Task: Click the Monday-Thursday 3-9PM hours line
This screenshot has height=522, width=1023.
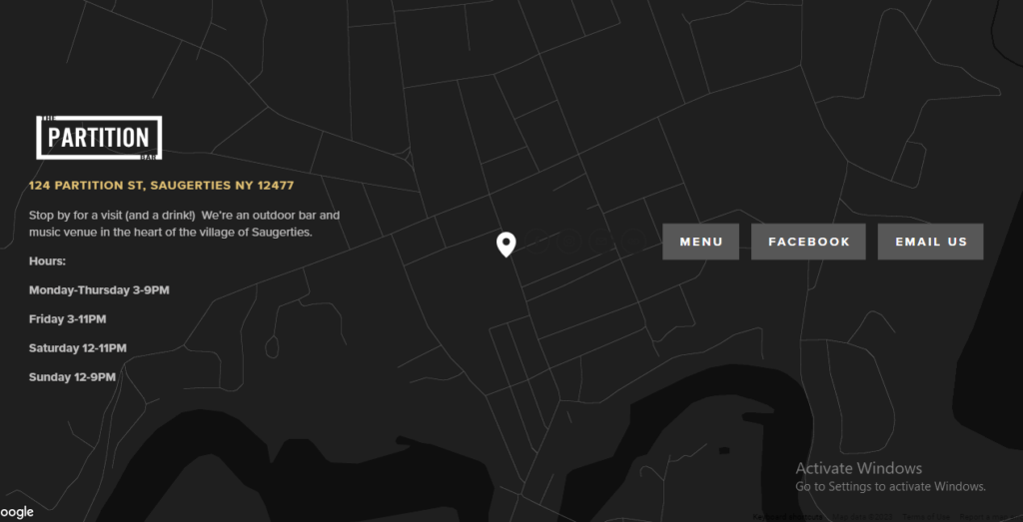Action: tap(99, 290)
